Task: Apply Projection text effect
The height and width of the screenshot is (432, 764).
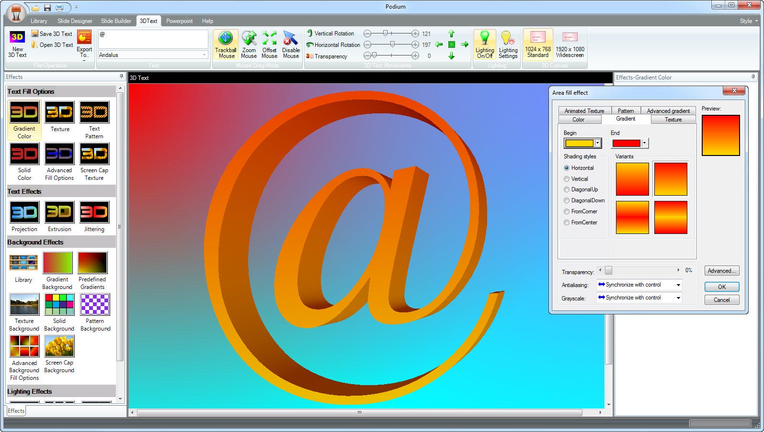Action: pos(24,217)
